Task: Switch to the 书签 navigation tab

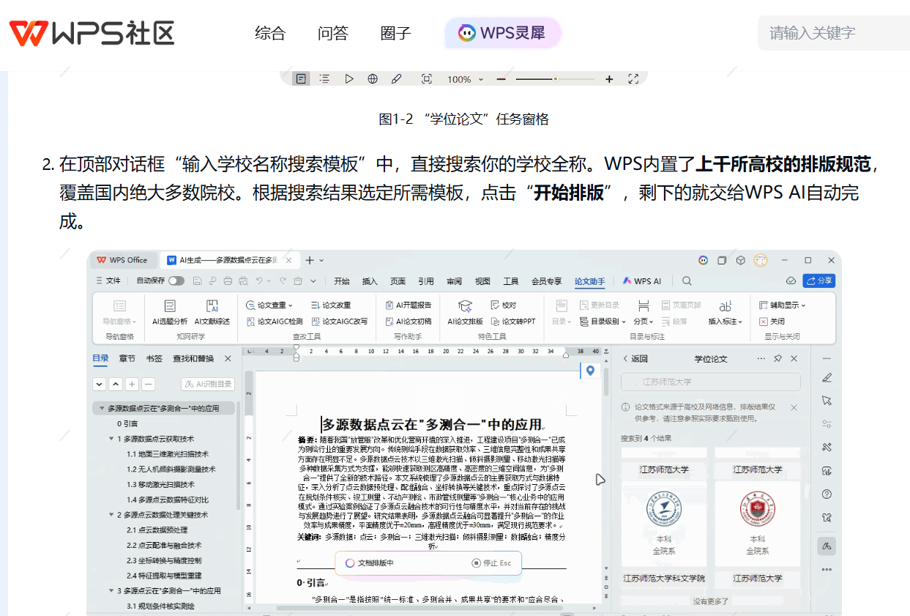Action: click(154, 359)
